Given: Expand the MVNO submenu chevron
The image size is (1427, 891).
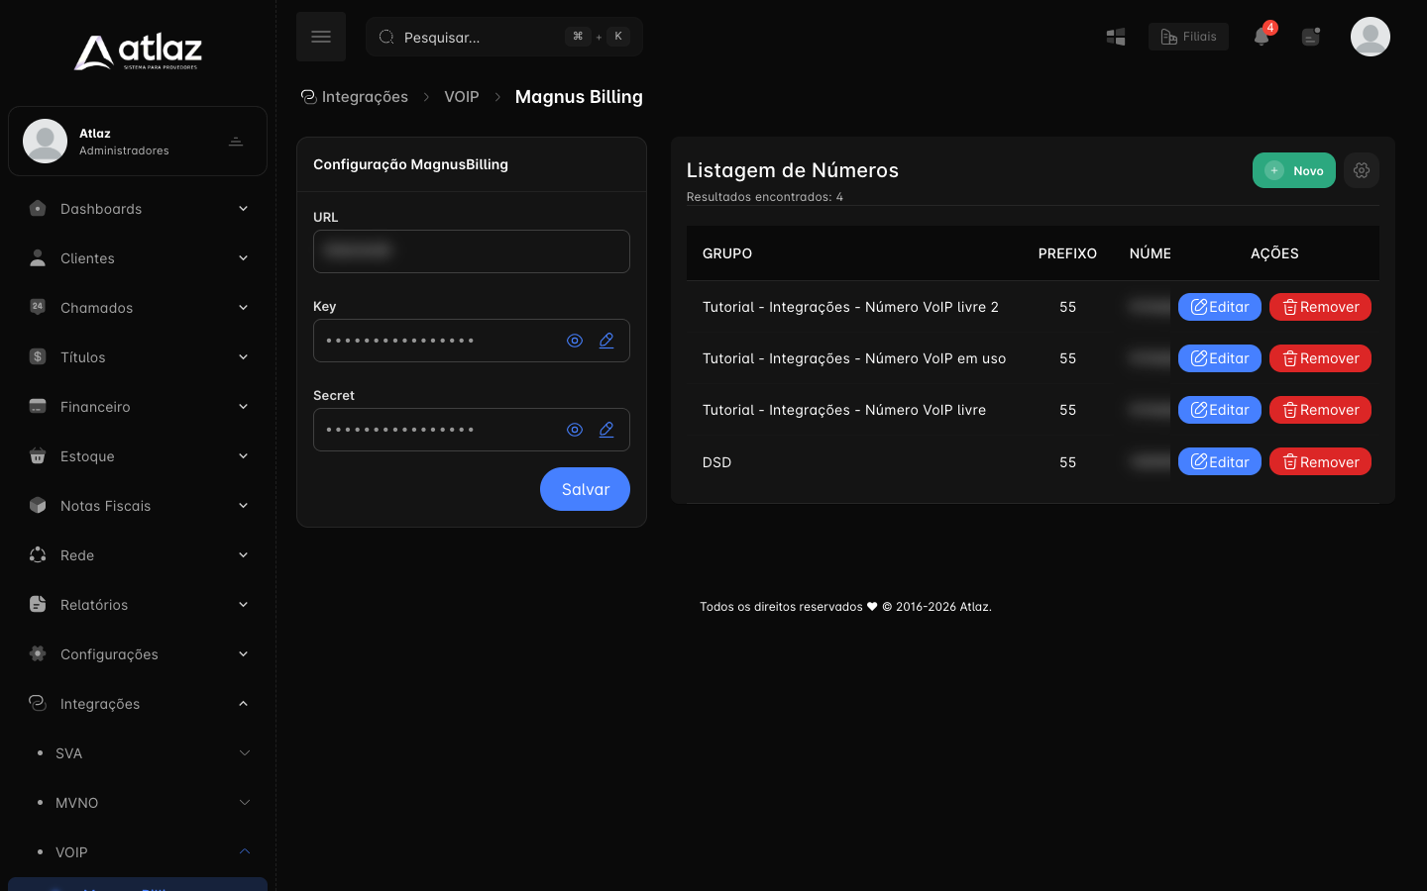Looking at the screenshot, I should click(244, 803).
